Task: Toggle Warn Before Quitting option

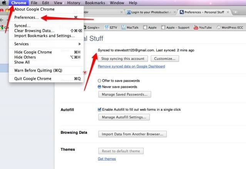Action: [x=46, y=71]
